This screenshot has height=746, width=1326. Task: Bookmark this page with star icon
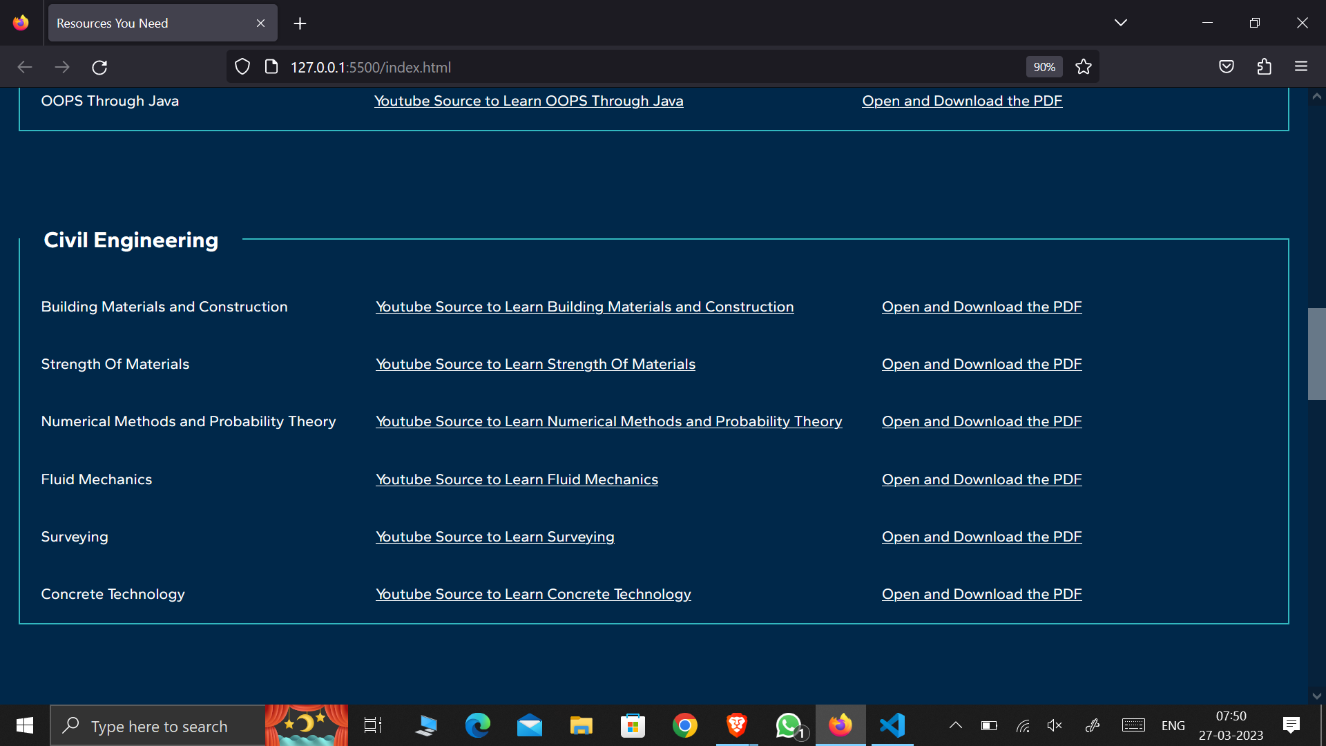tap(1083, 67)
